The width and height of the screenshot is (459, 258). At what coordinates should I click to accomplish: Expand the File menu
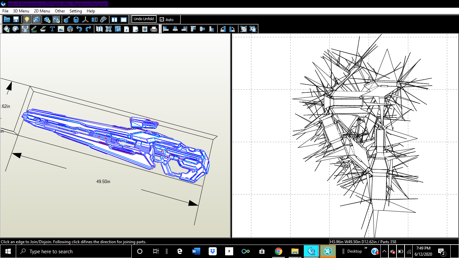click(x=5, y=11)
